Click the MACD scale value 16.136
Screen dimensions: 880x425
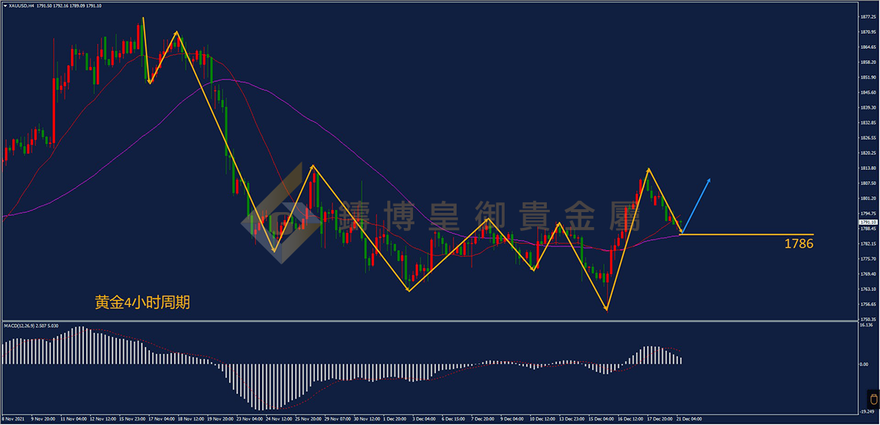(x=866, y=325)
